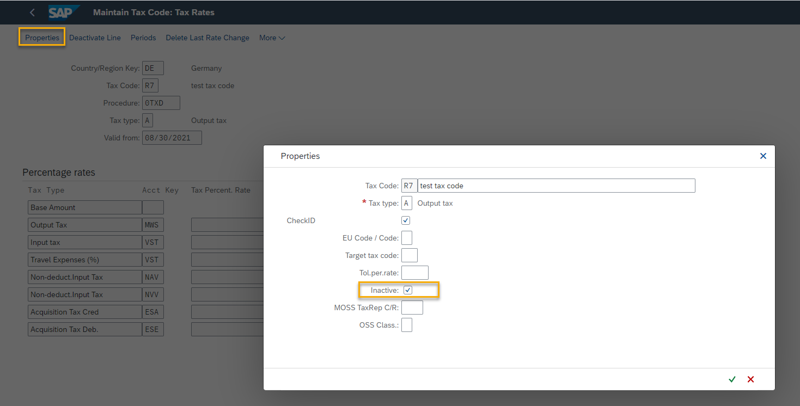Open Properties from the toolbar
Viewport: 800px width, 406px height.
click(x=42, y=38)
